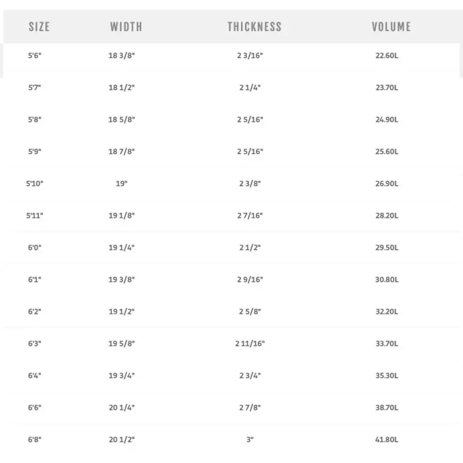Click the 2 5/8" thickness cell
463x463 pixels.
click(x=250, y=312)
